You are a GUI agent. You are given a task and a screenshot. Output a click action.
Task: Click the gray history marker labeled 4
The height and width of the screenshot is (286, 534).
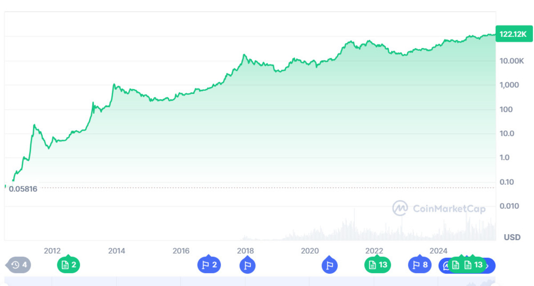coord(19,265)
